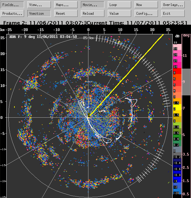Select the 7 deg elevation mark
This screenshot has height=198, width=191.
click(184, 108)
